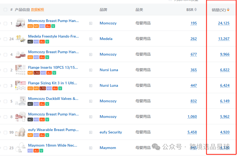Screen dimensions: 237x156
Task: Open details icon in Momcozy BSR 195 row
Action: click(x=91, y=23)
